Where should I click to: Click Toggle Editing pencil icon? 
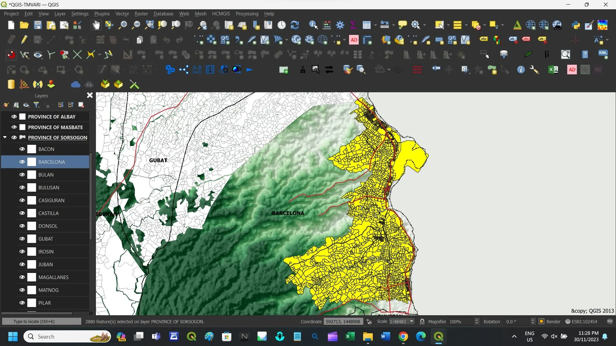24,40
